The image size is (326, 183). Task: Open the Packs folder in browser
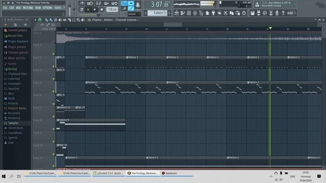(x=11, y=98)
